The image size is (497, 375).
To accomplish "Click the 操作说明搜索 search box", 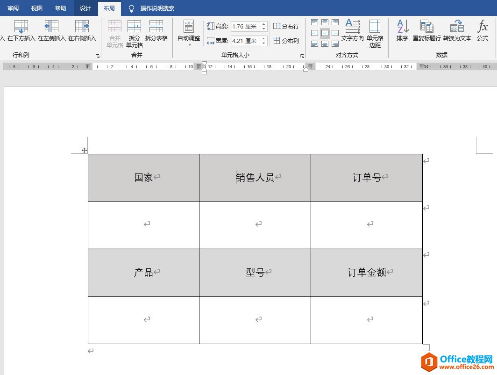I will 157,8.
